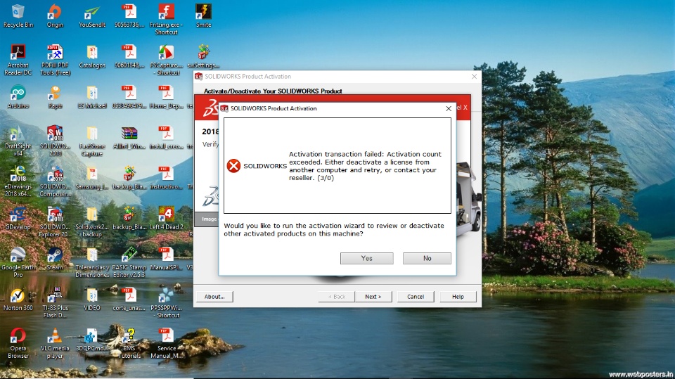Select the ManualSPI PDF icon
Viewport: 675px width, 379px height.
point(166,259)
